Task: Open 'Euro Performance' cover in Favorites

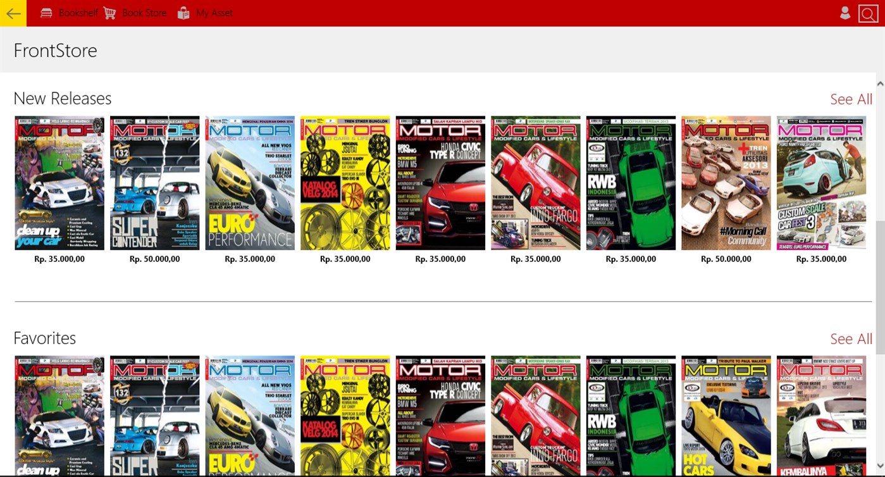Action: click(x=250, y=416)
